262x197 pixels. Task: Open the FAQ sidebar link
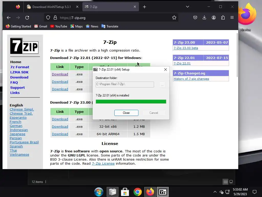coord(14,82)
